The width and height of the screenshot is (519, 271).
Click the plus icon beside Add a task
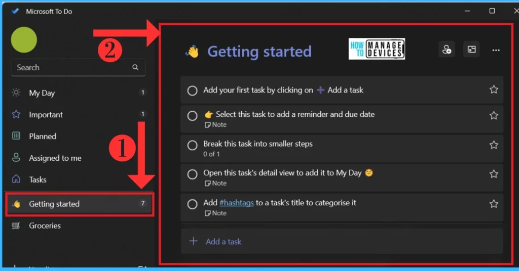(194, 241)
